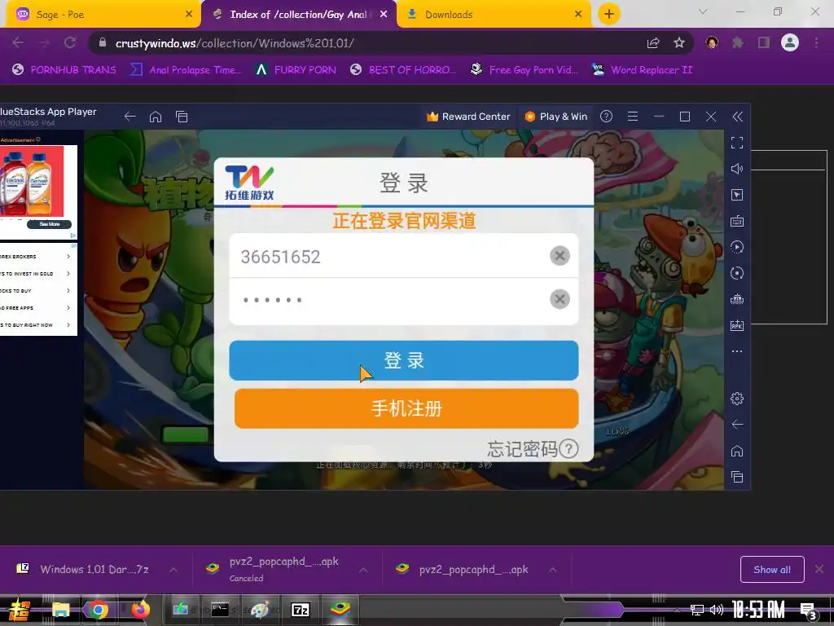Open the 忘记密码 forgot password link
This screenshot has height=626, width=834.
tap(533, 449)
